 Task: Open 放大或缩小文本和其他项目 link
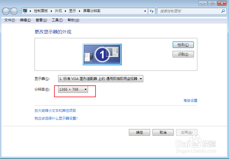(55, 111)
